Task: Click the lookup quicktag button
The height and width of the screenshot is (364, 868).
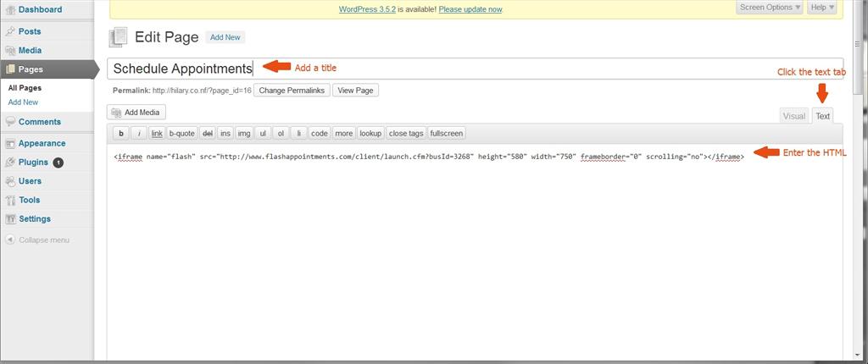Action: [x=370, y=133]
